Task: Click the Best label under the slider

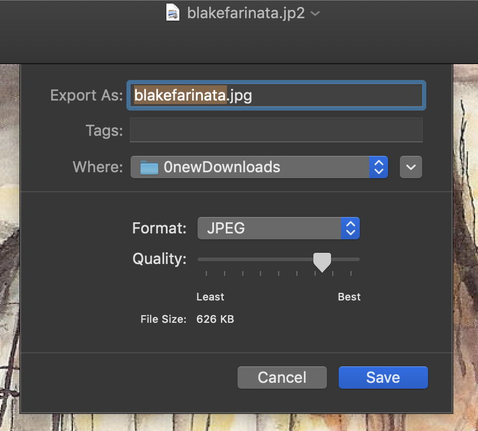Action: (x=349, y=297)
